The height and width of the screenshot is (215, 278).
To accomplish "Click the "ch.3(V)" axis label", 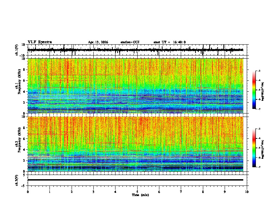I will (17, 180).
